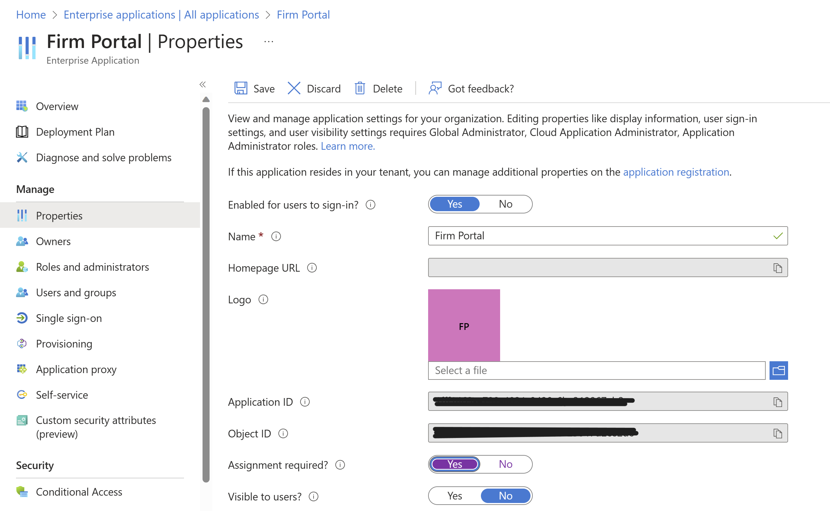
Task: Copy the Object ID to clipboard
Action: [778, 433]
